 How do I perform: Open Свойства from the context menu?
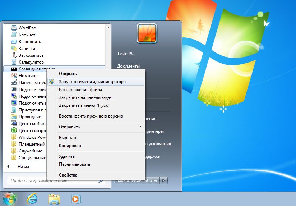tap(68, 175)
